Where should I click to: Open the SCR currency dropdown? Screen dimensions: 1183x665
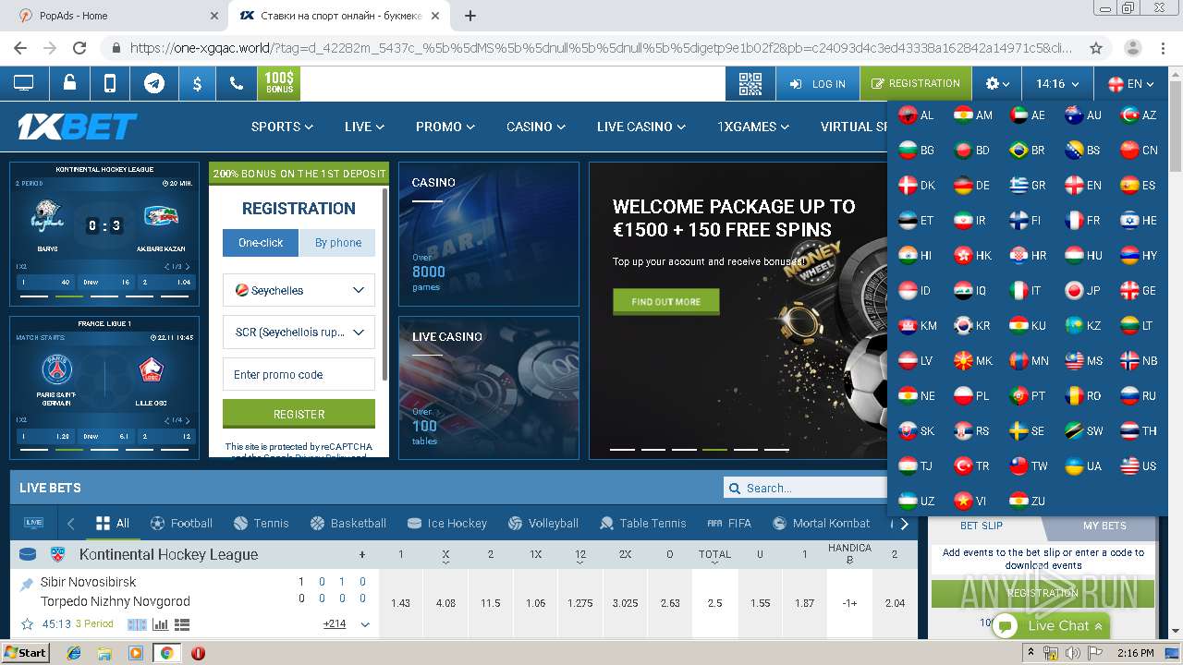pos(299,332)
